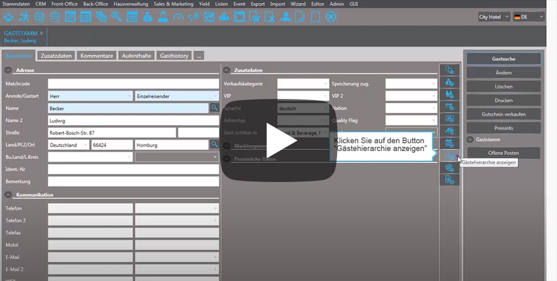Open the Front-Office menu
This screenshot has width=557, height=281.
pos(64,4)
